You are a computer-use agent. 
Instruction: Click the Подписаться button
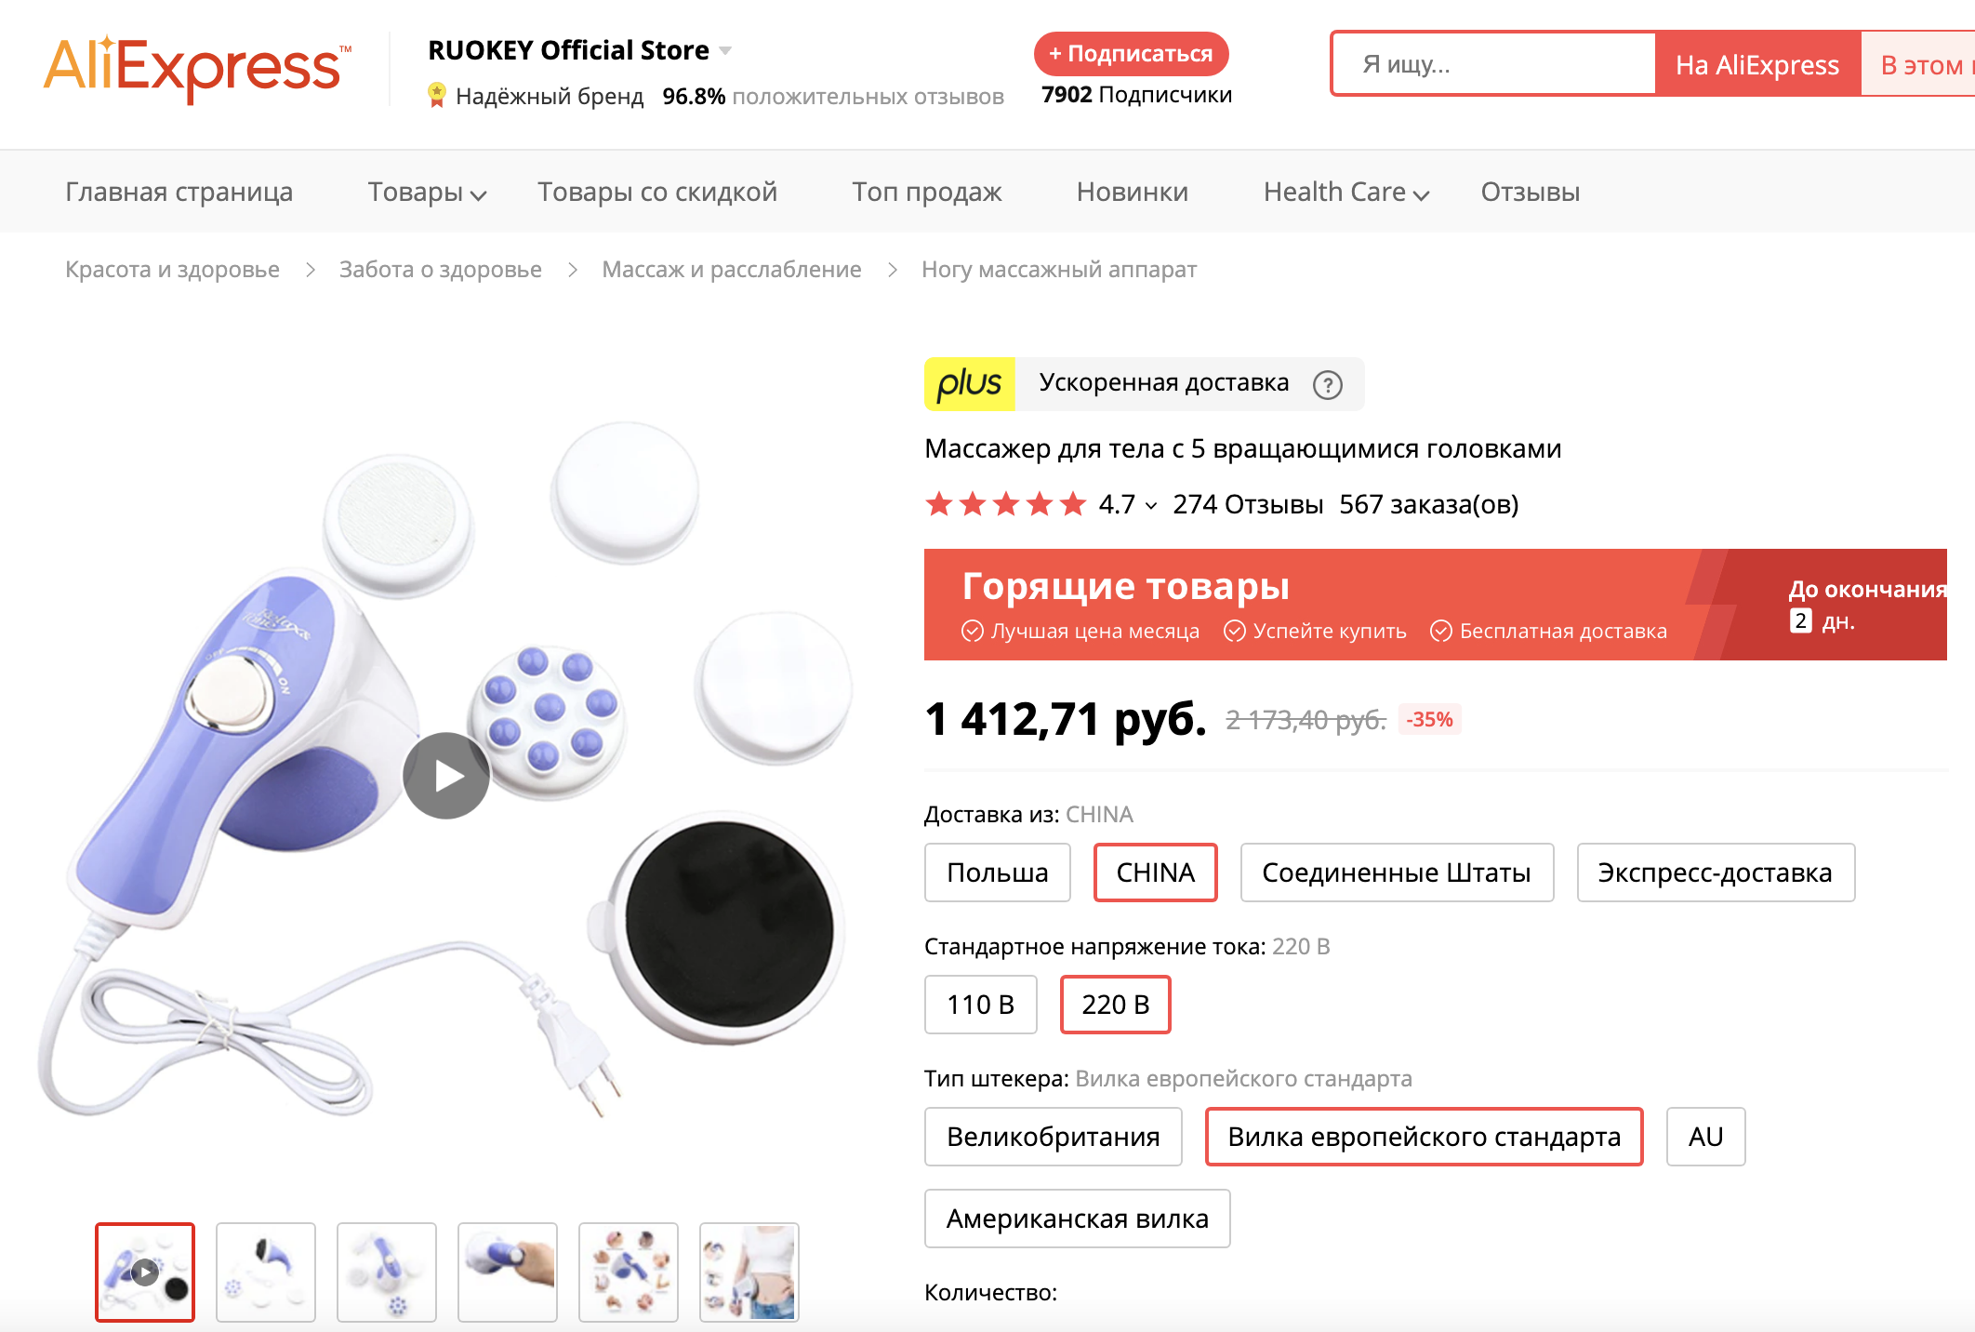1131,54
